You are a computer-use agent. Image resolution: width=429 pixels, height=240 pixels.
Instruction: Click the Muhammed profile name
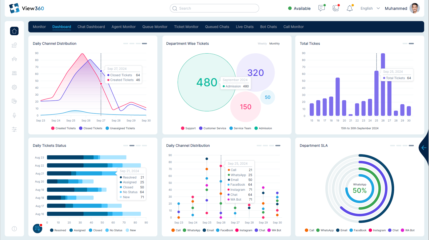pyautogui.click(x=396, y=8)
